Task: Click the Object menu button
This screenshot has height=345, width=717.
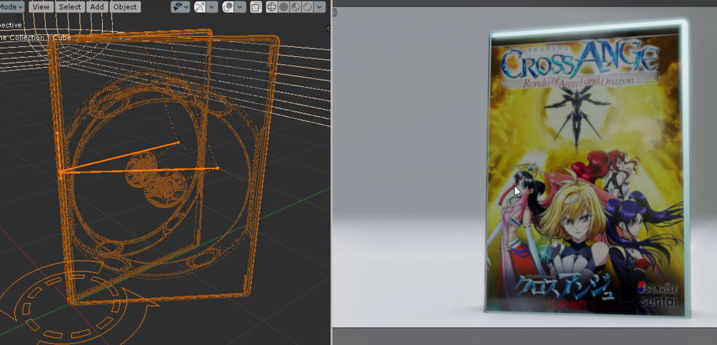Action: click(125, 7)
